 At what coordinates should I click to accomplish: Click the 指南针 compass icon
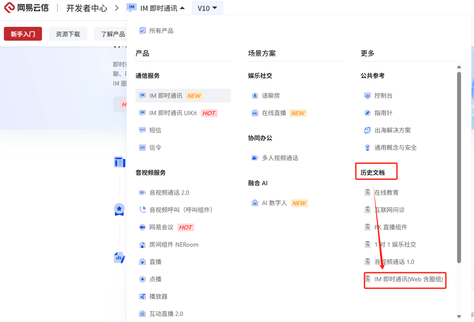[367, 113]
